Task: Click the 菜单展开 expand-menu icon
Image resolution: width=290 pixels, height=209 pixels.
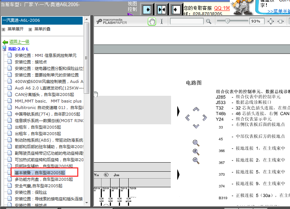Action: (4, 29)
